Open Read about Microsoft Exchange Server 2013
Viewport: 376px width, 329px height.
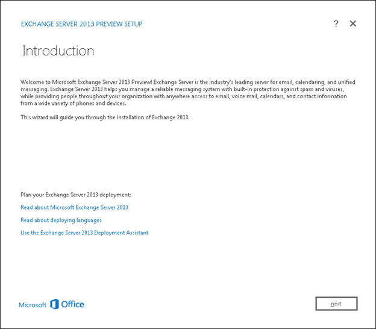point(74,207)
